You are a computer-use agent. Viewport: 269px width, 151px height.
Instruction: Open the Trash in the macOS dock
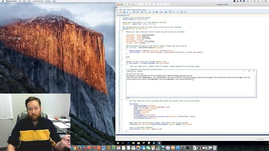215,148
